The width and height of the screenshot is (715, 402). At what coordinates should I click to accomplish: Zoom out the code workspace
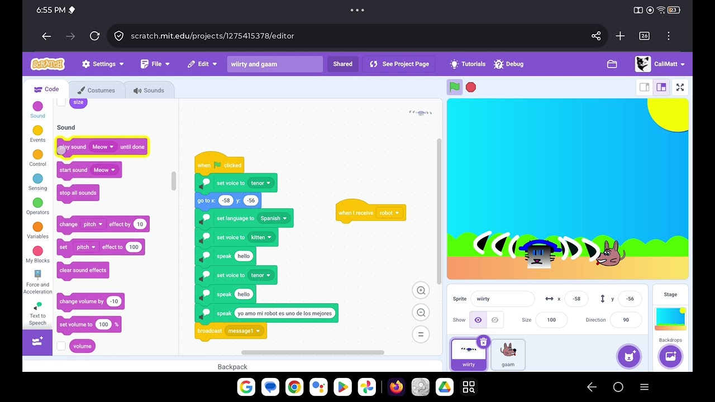click(x=421, y=313)
